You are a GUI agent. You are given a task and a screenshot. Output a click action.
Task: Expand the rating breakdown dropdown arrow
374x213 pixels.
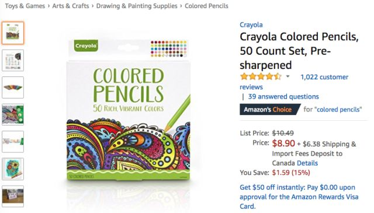click(x=288, y=76)
